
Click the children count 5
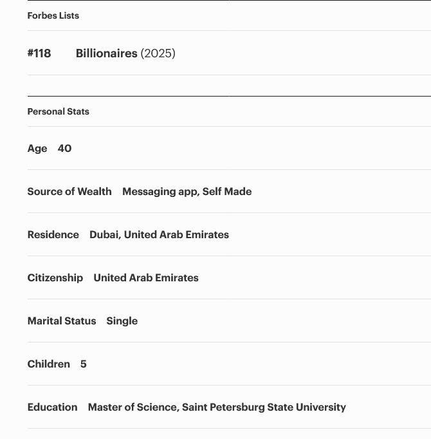coord(84,364)
